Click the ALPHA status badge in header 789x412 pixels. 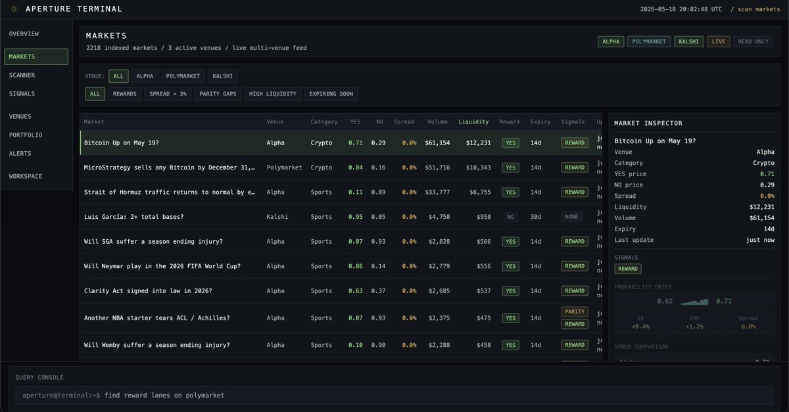pyautogui.click(x=611, y=41)
